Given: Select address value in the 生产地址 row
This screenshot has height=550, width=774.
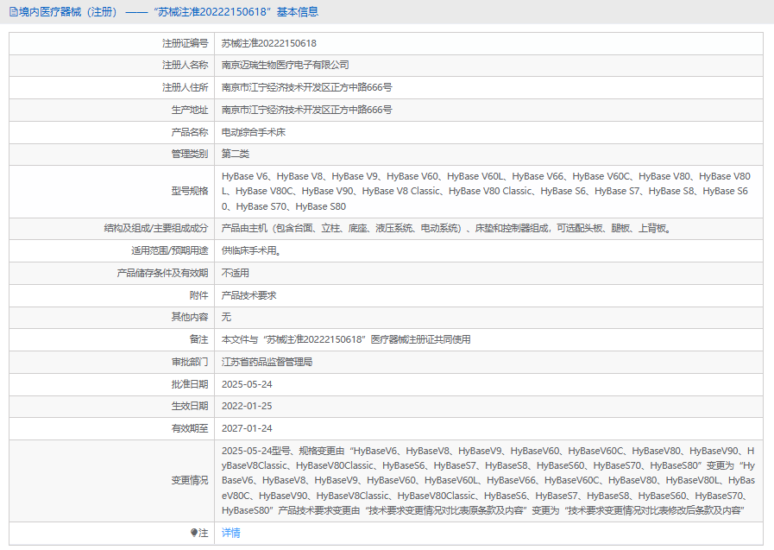Looking at the screenshot, I should (306, 110).
